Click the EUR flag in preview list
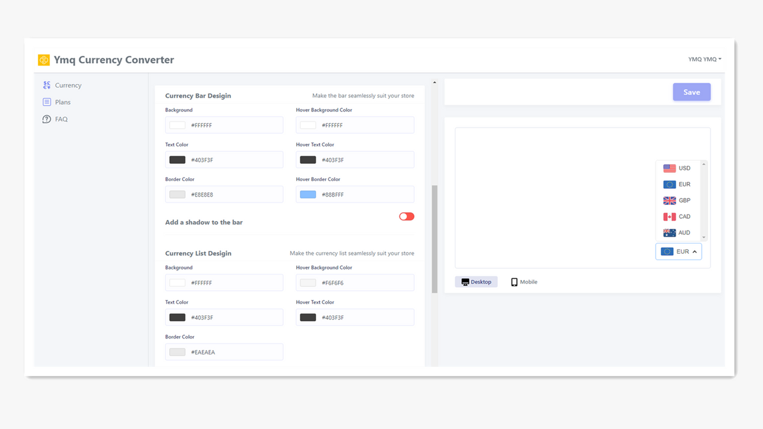This screenshot has height=429, width=763. tap(669, 184)
